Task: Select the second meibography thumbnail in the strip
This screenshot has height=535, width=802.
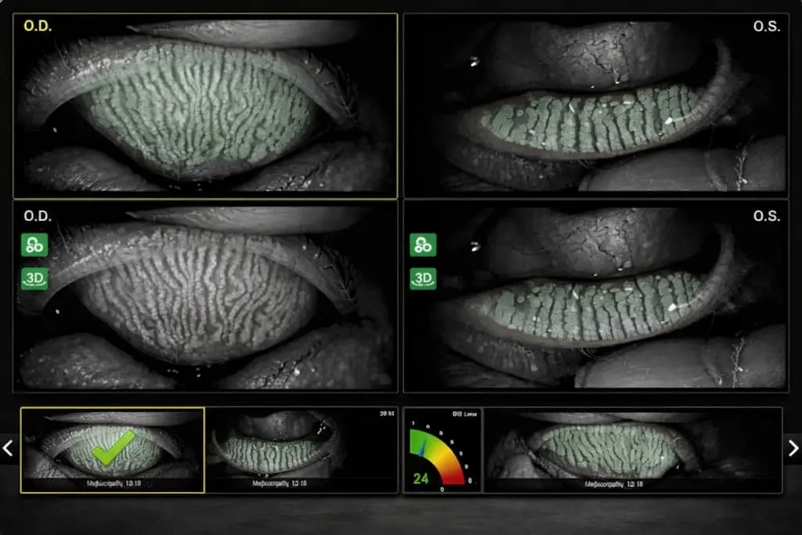Action: point(302,450)
